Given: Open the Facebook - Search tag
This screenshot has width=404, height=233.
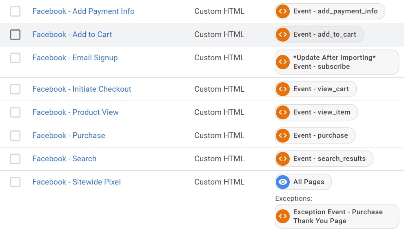Looking at the screenshot, I should [x=64, y=159].
